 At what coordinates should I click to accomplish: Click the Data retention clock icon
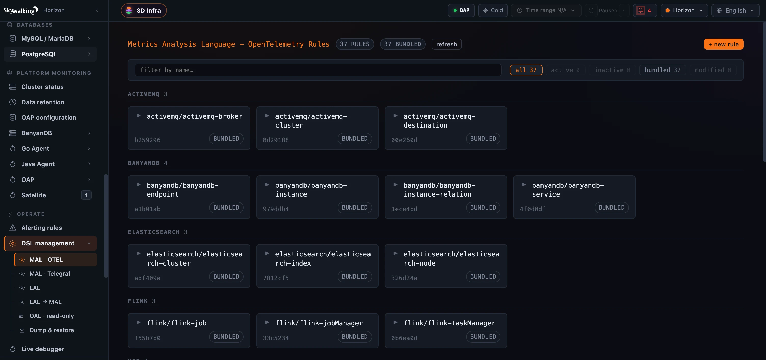coord(12,102)
